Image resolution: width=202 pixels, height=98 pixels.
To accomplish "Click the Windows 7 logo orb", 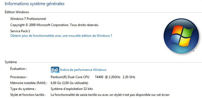I will (181, 36).
